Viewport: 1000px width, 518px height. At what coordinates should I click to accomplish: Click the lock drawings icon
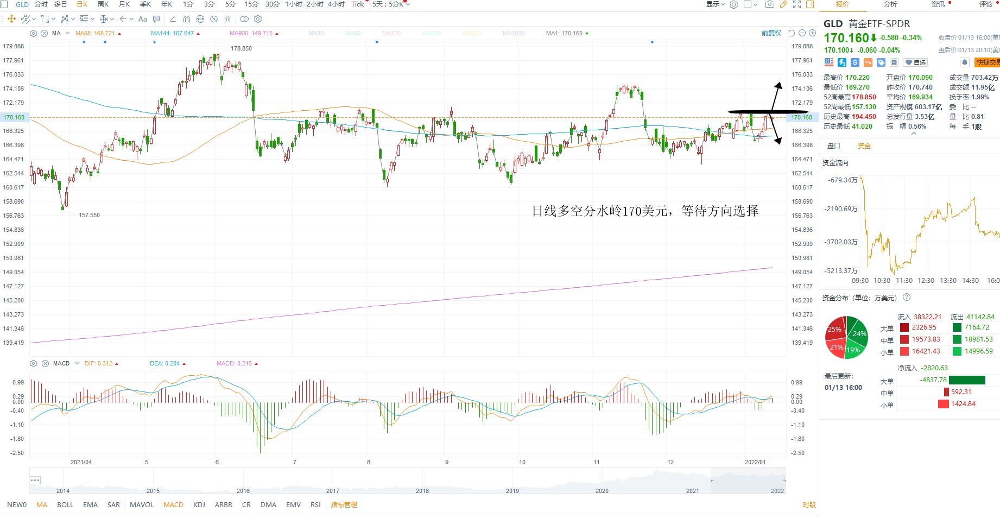point(200,19)
